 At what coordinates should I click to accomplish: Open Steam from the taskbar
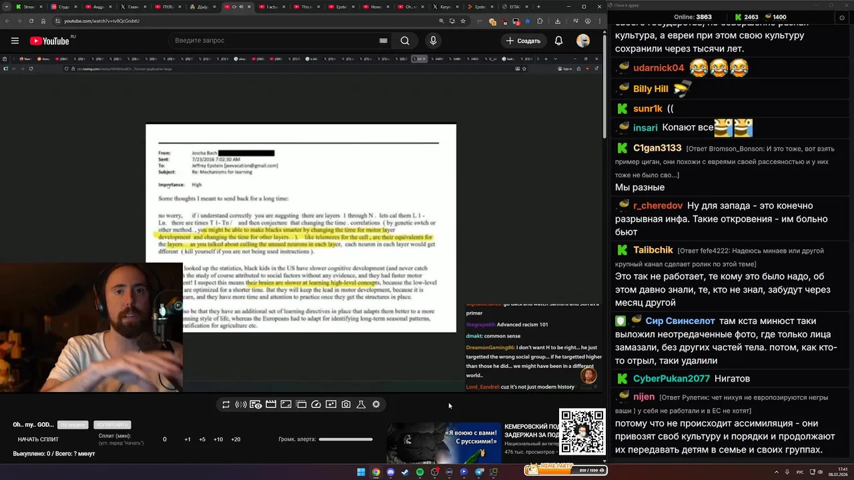click(x=405, y=472)
